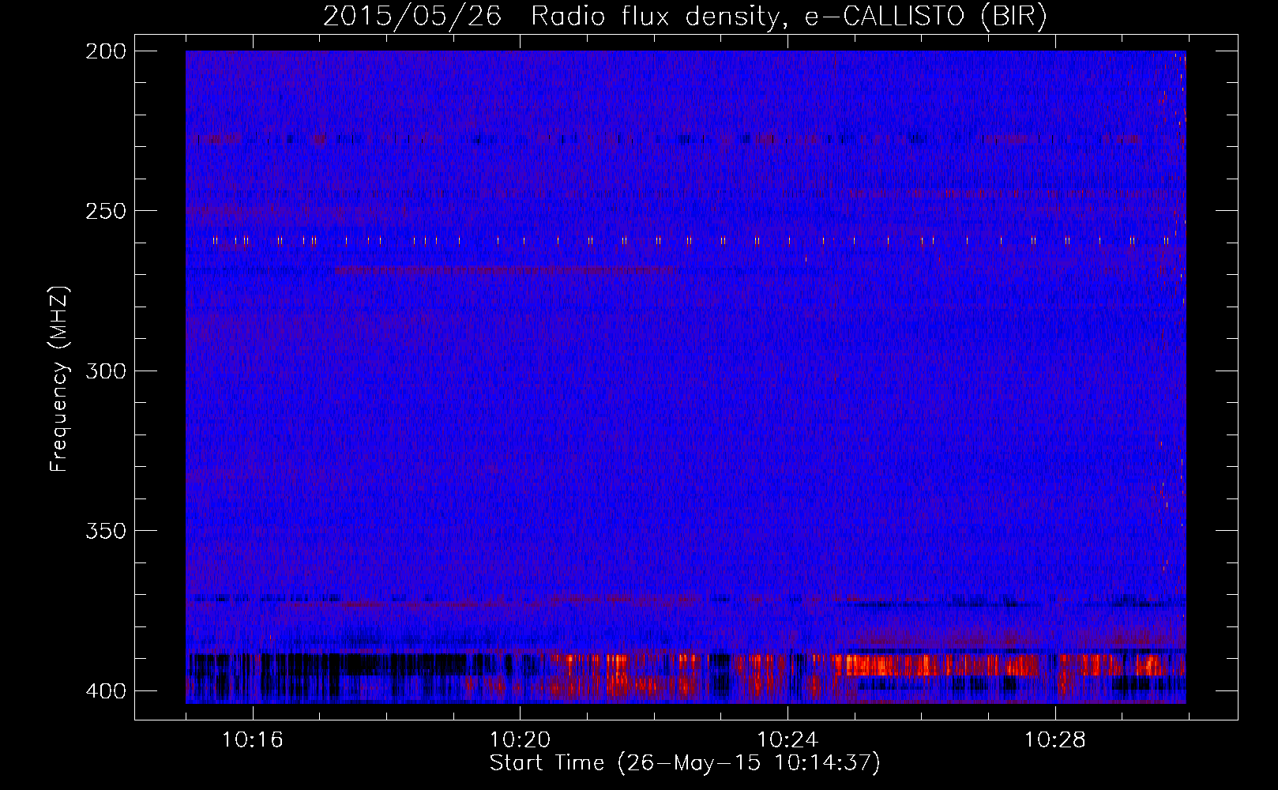Screen dimensions: 1278x790
Task: Click the '10:28' time axis label
Action: tap(1055, 739)
